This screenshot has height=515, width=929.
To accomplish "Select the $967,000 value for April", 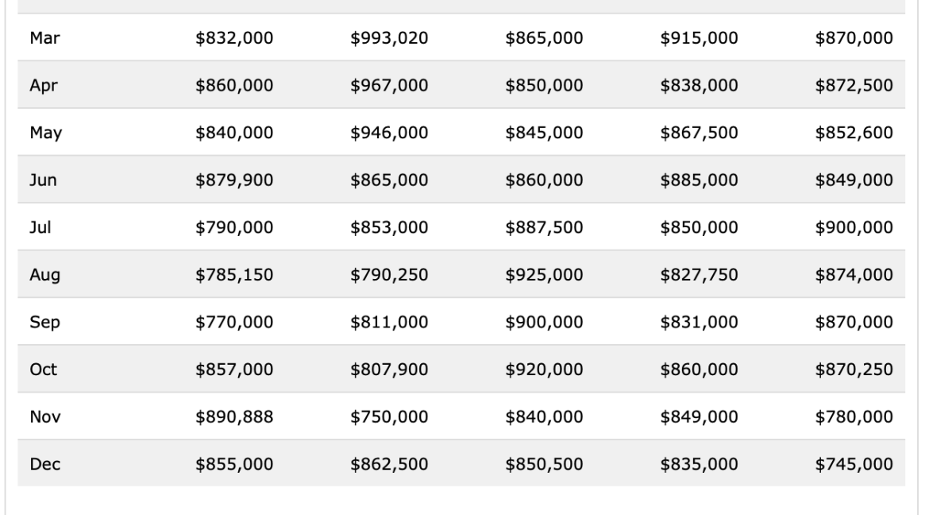I will tap(390, 84).
